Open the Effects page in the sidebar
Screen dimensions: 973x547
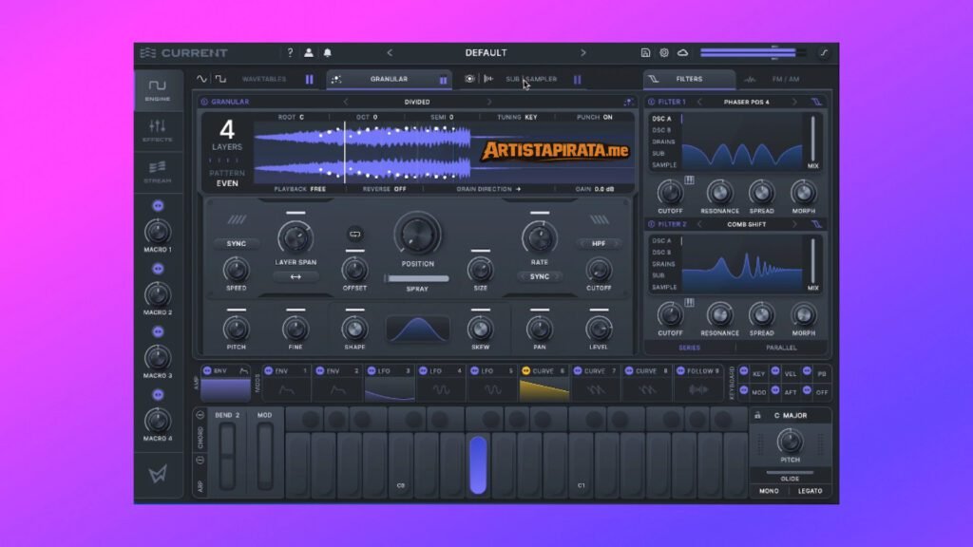tap(158, 130)
